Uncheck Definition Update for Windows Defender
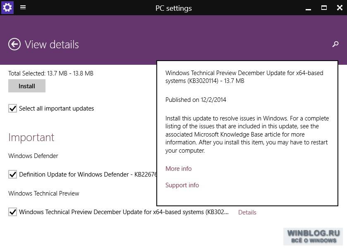 point(12,175)
